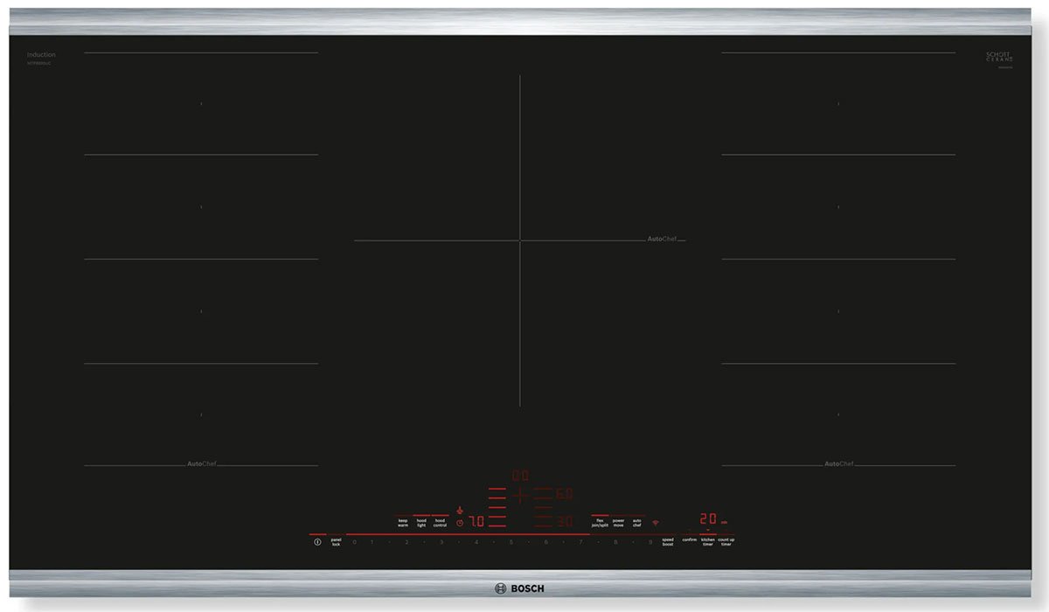Tap AutoChef label on the right cooking zone
The width and height of the screenshot is (1049, 612).
[x=837, y=464]
